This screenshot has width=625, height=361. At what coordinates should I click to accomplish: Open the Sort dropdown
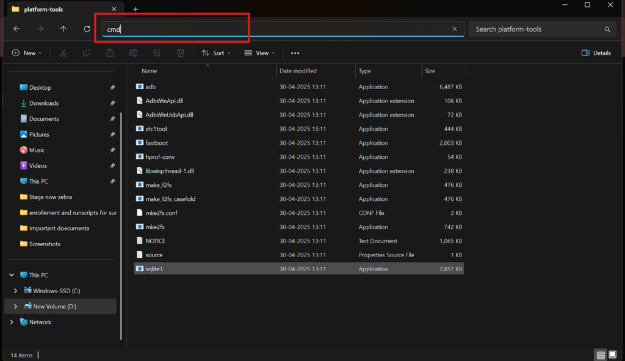[216, 53]
